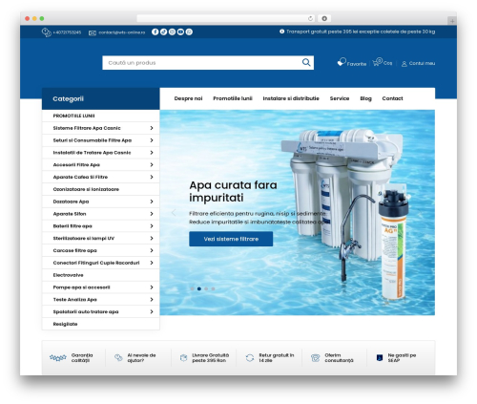Expand Accesorii Filtre Apa chevron
The height and width of the screenshot is (404, 477).
pyautogui.click(x=152, y=164)
